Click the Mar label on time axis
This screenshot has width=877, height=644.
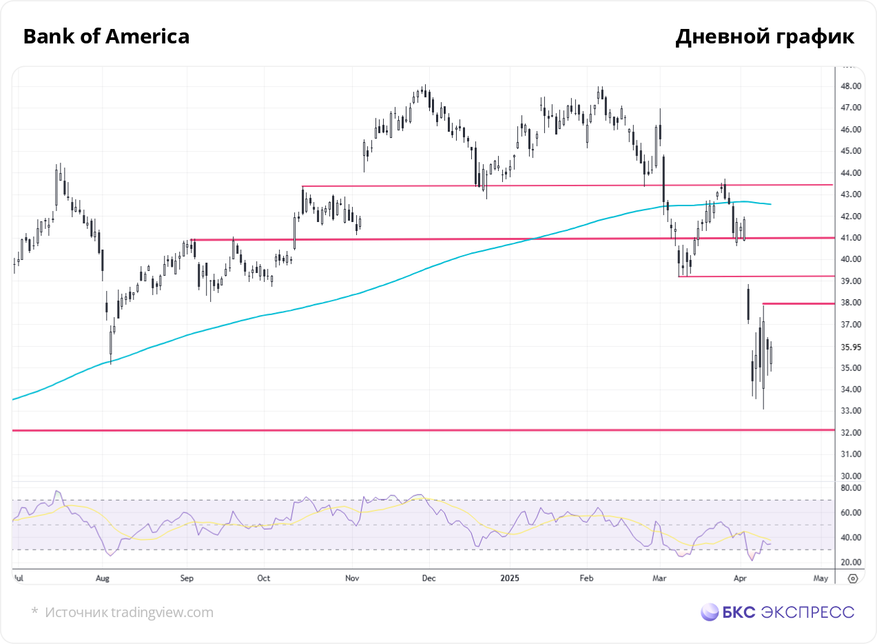pos(660,578)
